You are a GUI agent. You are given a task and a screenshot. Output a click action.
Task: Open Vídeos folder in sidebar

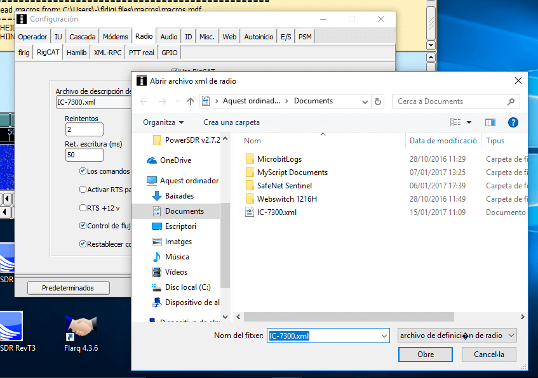[170, 272]
